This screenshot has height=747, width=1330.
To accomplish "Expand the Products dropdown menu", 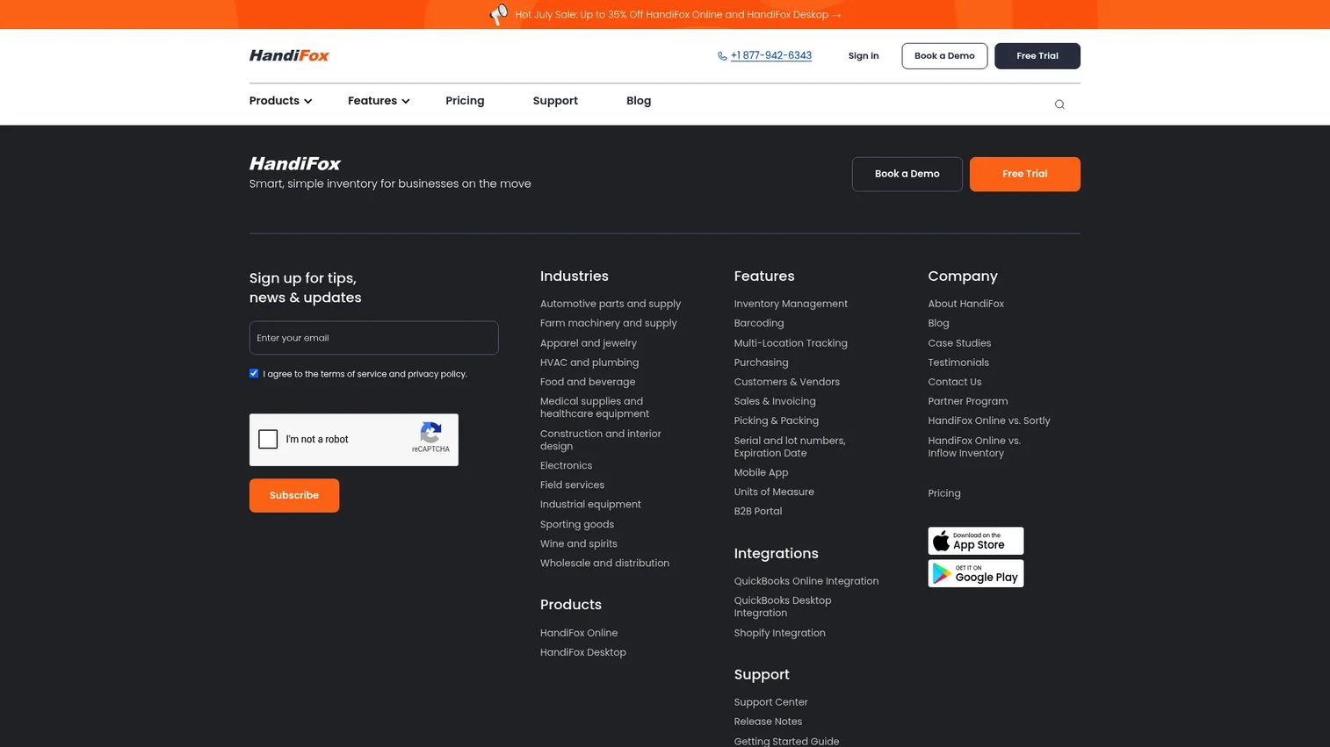I will coord(281,101).
